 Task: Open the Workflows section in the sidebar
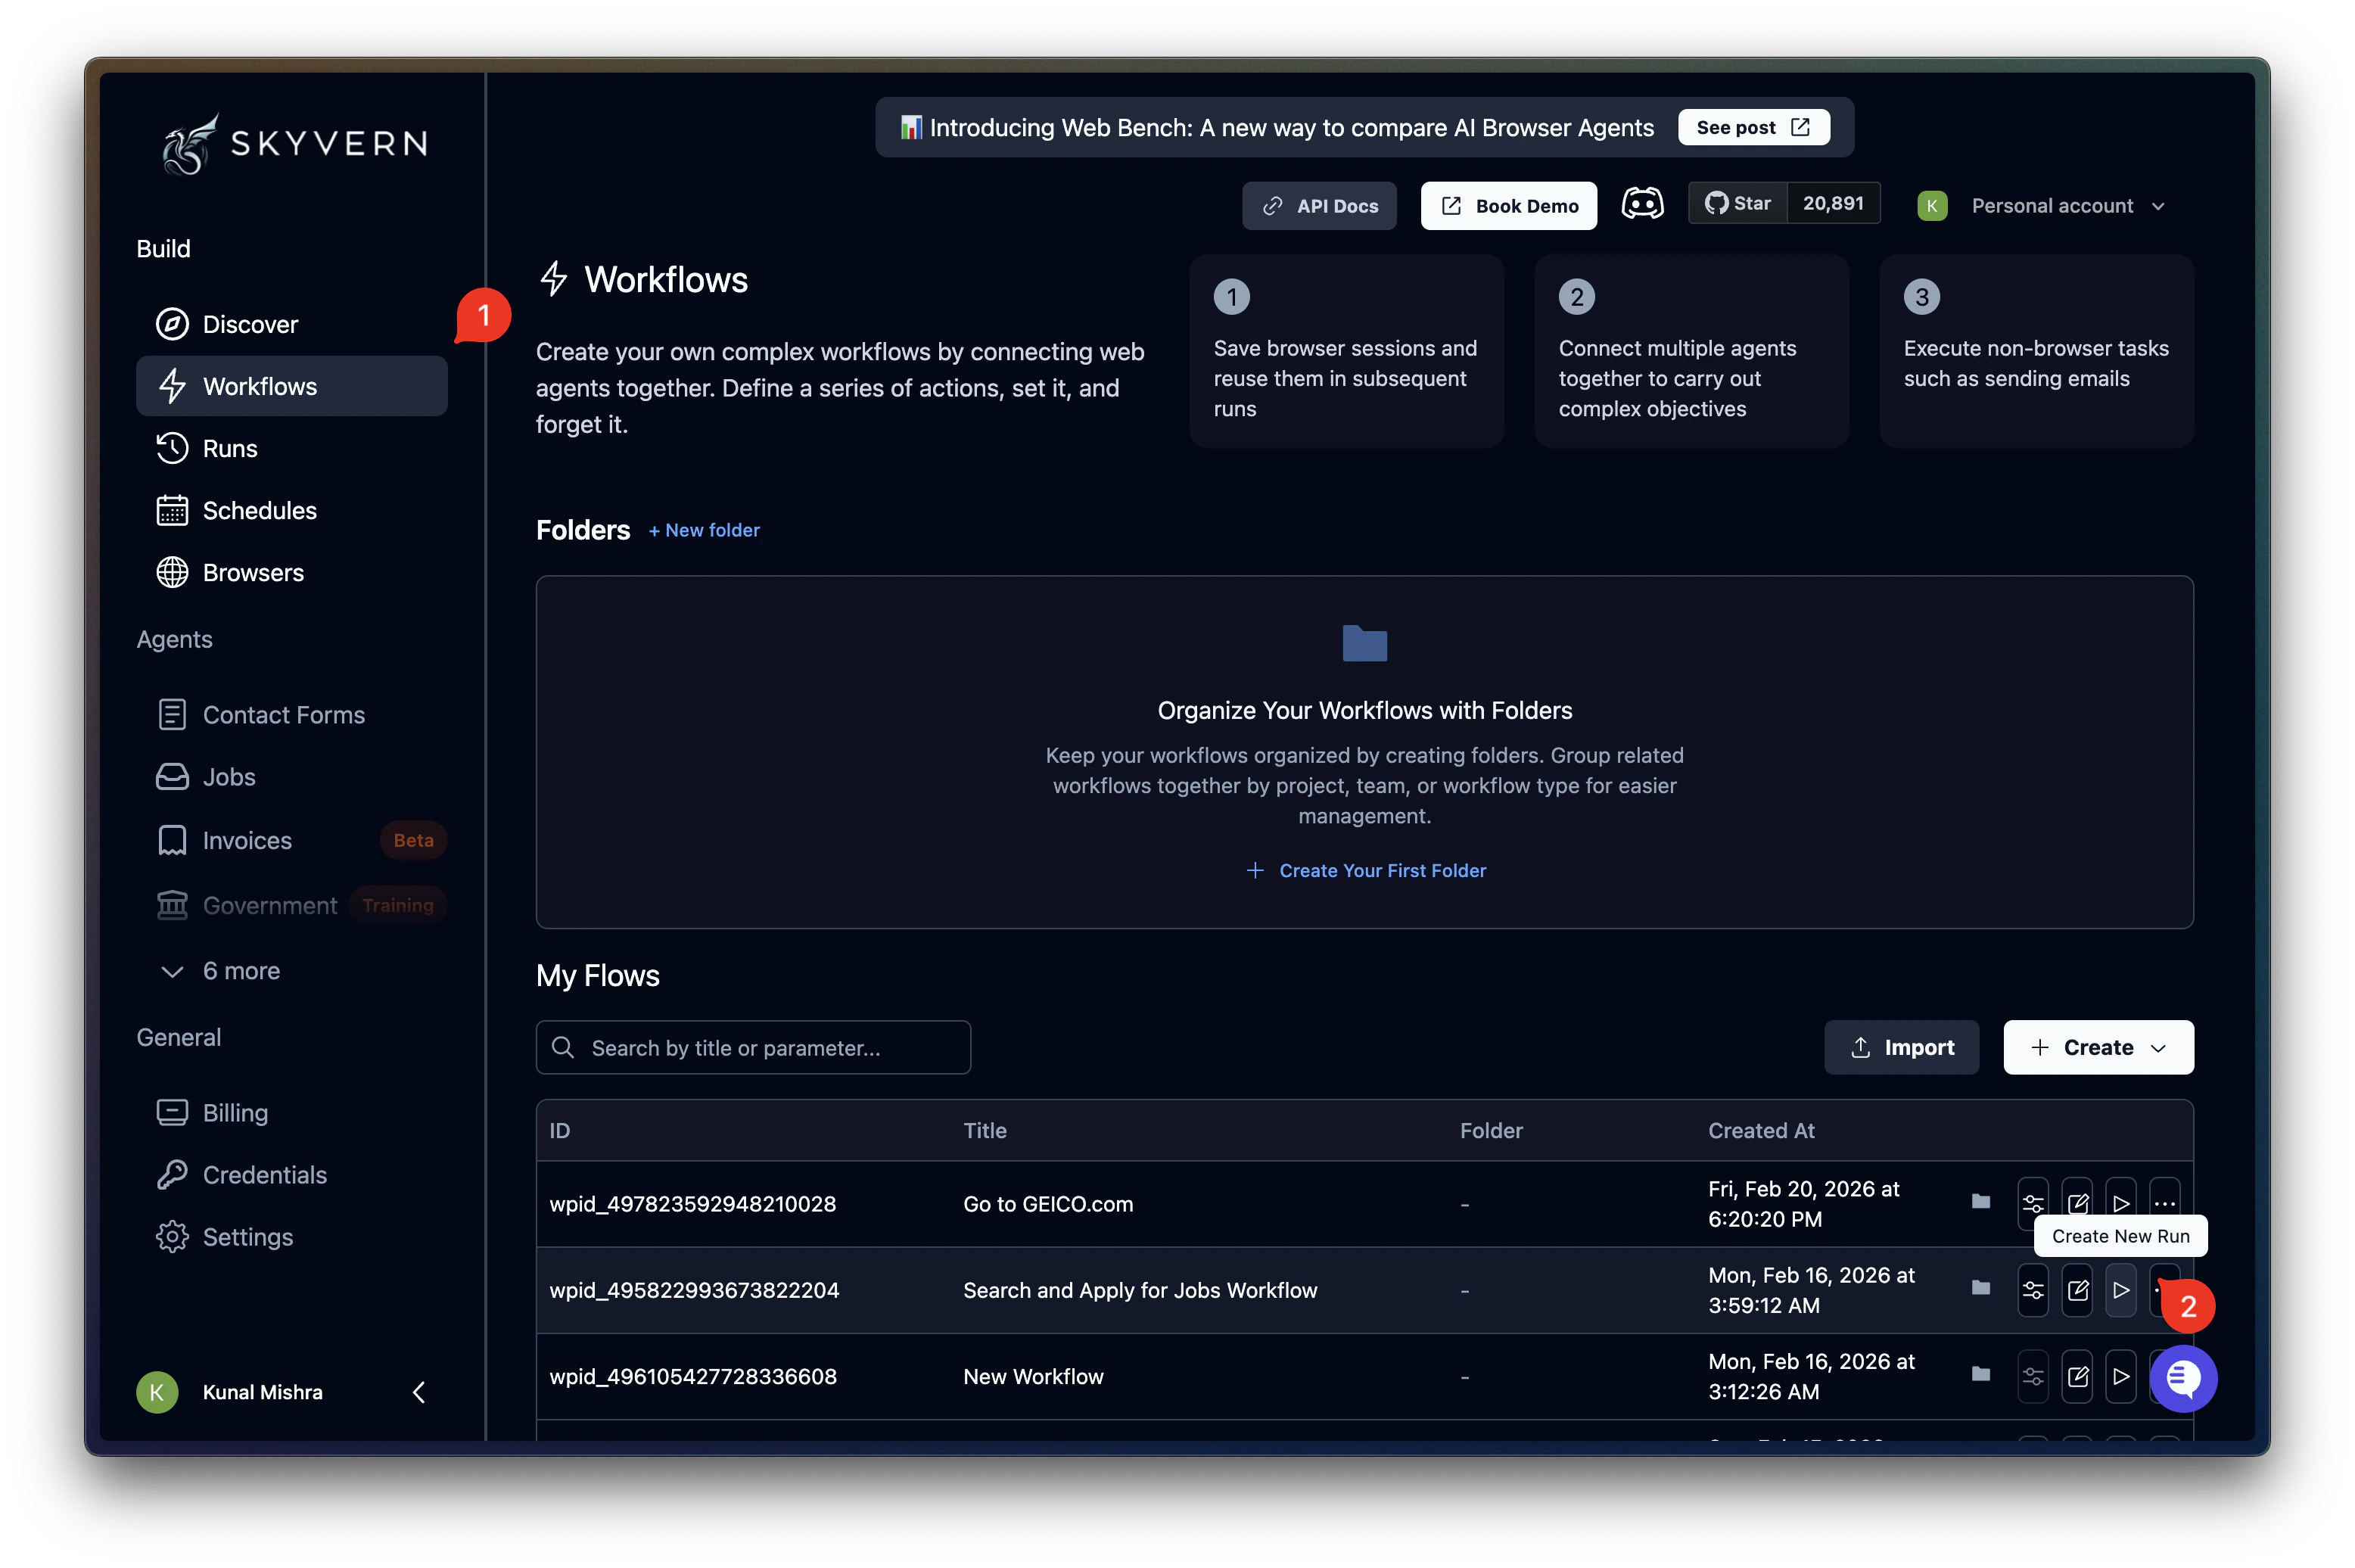(259, 386)
